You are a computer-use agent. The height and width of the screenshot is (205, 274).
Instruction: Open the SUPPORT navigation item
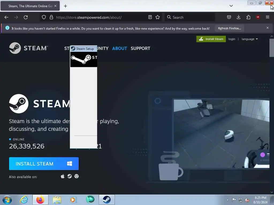click(140, 48)
